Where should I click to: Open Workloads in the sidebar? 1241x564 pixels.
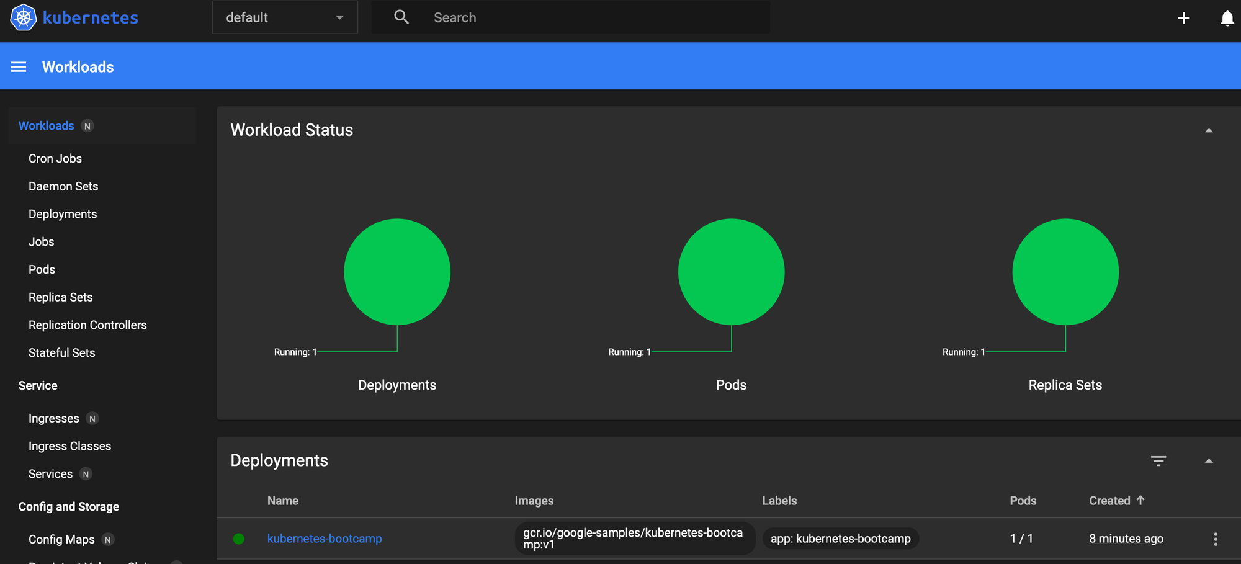[x=46, y=126]
